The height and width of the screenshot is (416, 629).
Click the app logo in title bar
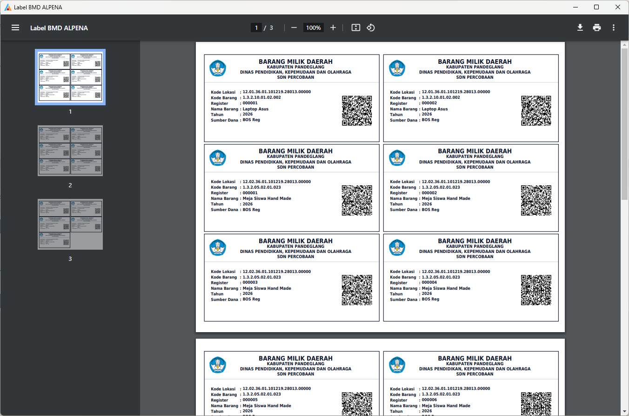(x=8, y=7)
